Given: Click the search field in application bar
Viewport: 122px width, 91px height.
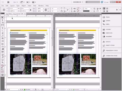Looking at the screenshot, I should (x=93, y=2).
